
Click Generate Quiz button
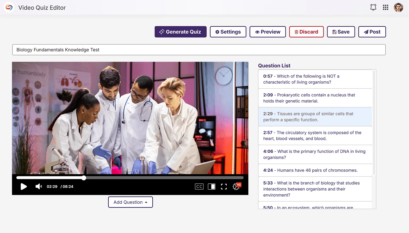click(181, 32)
